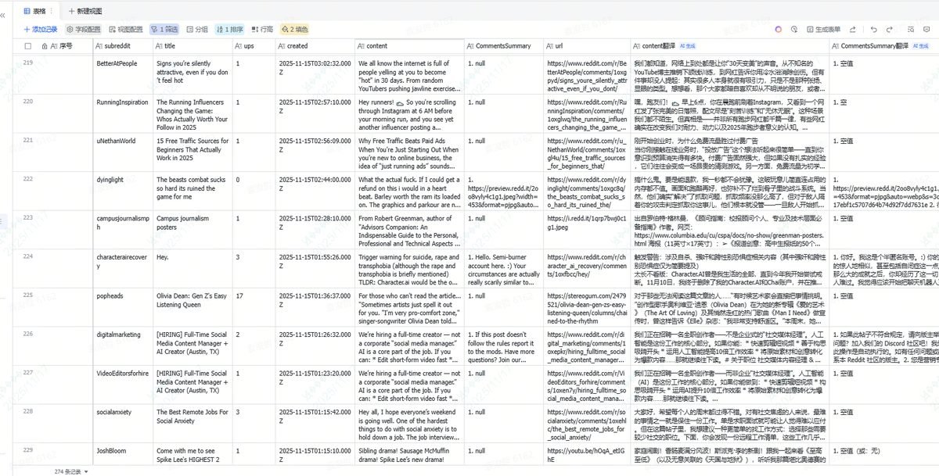
Task: Select the title column header
Action: click(192, 46)
